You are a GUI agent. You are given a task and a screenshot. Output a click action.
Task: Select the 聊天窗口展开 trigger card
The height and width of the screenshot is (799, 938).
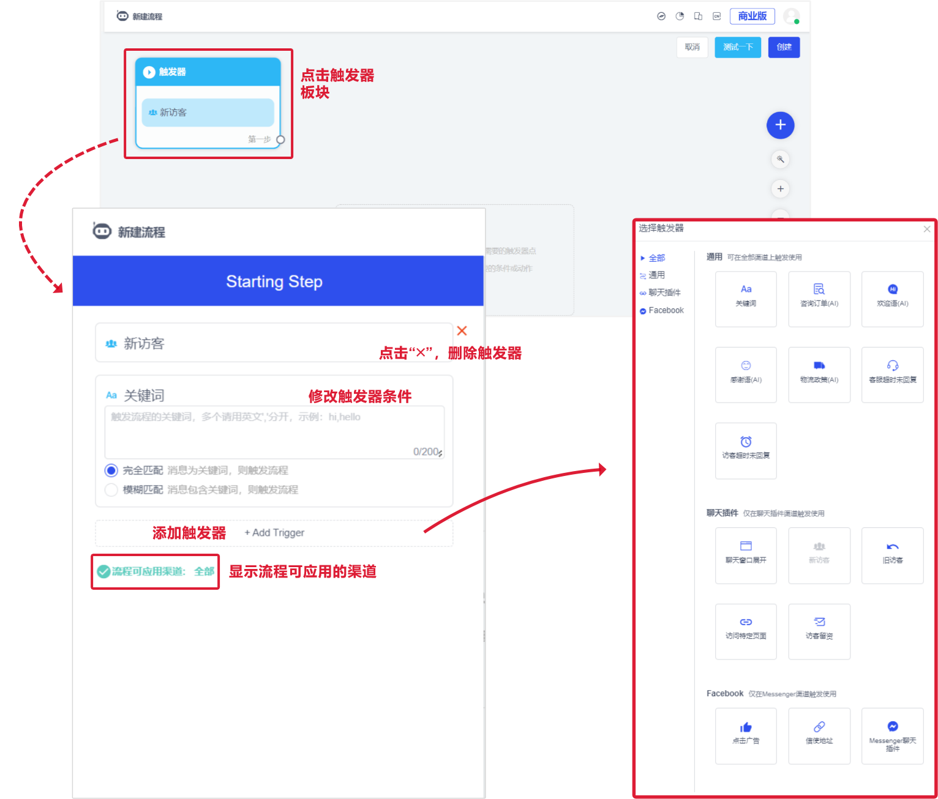coord(746,556)
